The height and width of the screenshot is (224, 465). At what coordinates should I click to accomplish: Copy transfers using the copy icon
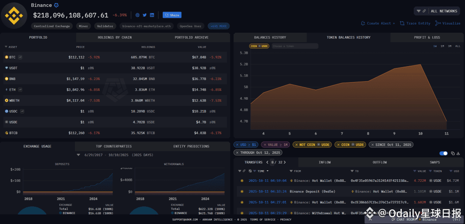453,153
